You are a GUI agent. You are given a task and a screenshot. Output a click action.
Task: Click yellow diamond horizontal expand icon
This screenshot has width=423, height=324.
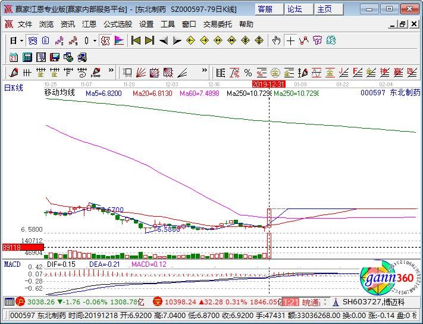(218, 40)
